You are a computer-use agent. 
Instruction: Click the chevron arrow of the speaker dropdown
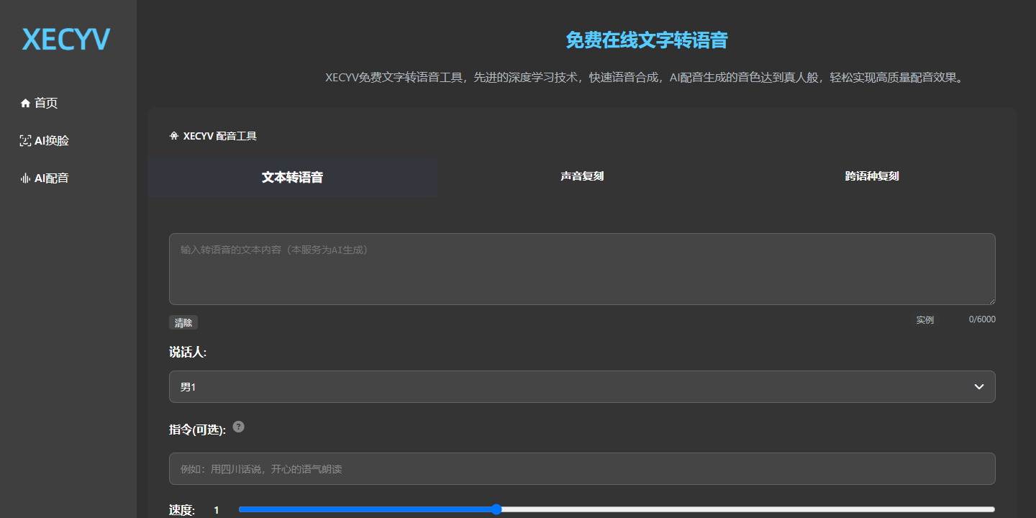979,387
